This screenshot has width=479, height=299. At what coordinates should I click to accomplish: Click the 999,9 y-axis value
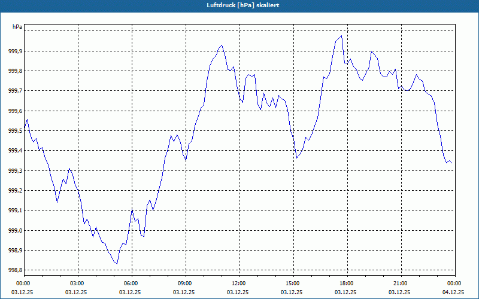pos(16,51)
